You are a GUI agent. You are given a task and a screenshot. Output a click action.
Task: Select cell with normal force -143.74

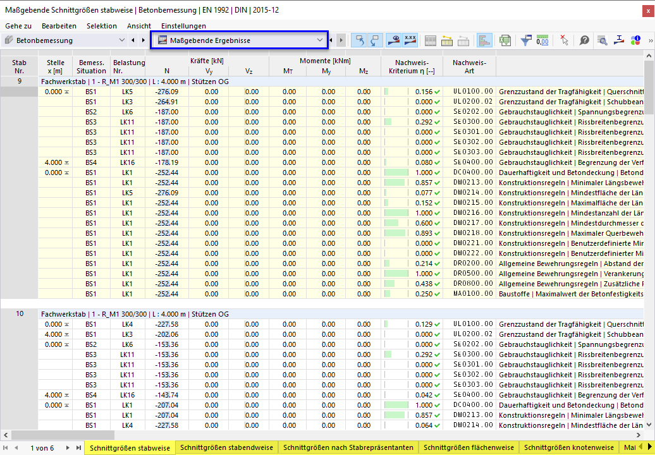167,396
